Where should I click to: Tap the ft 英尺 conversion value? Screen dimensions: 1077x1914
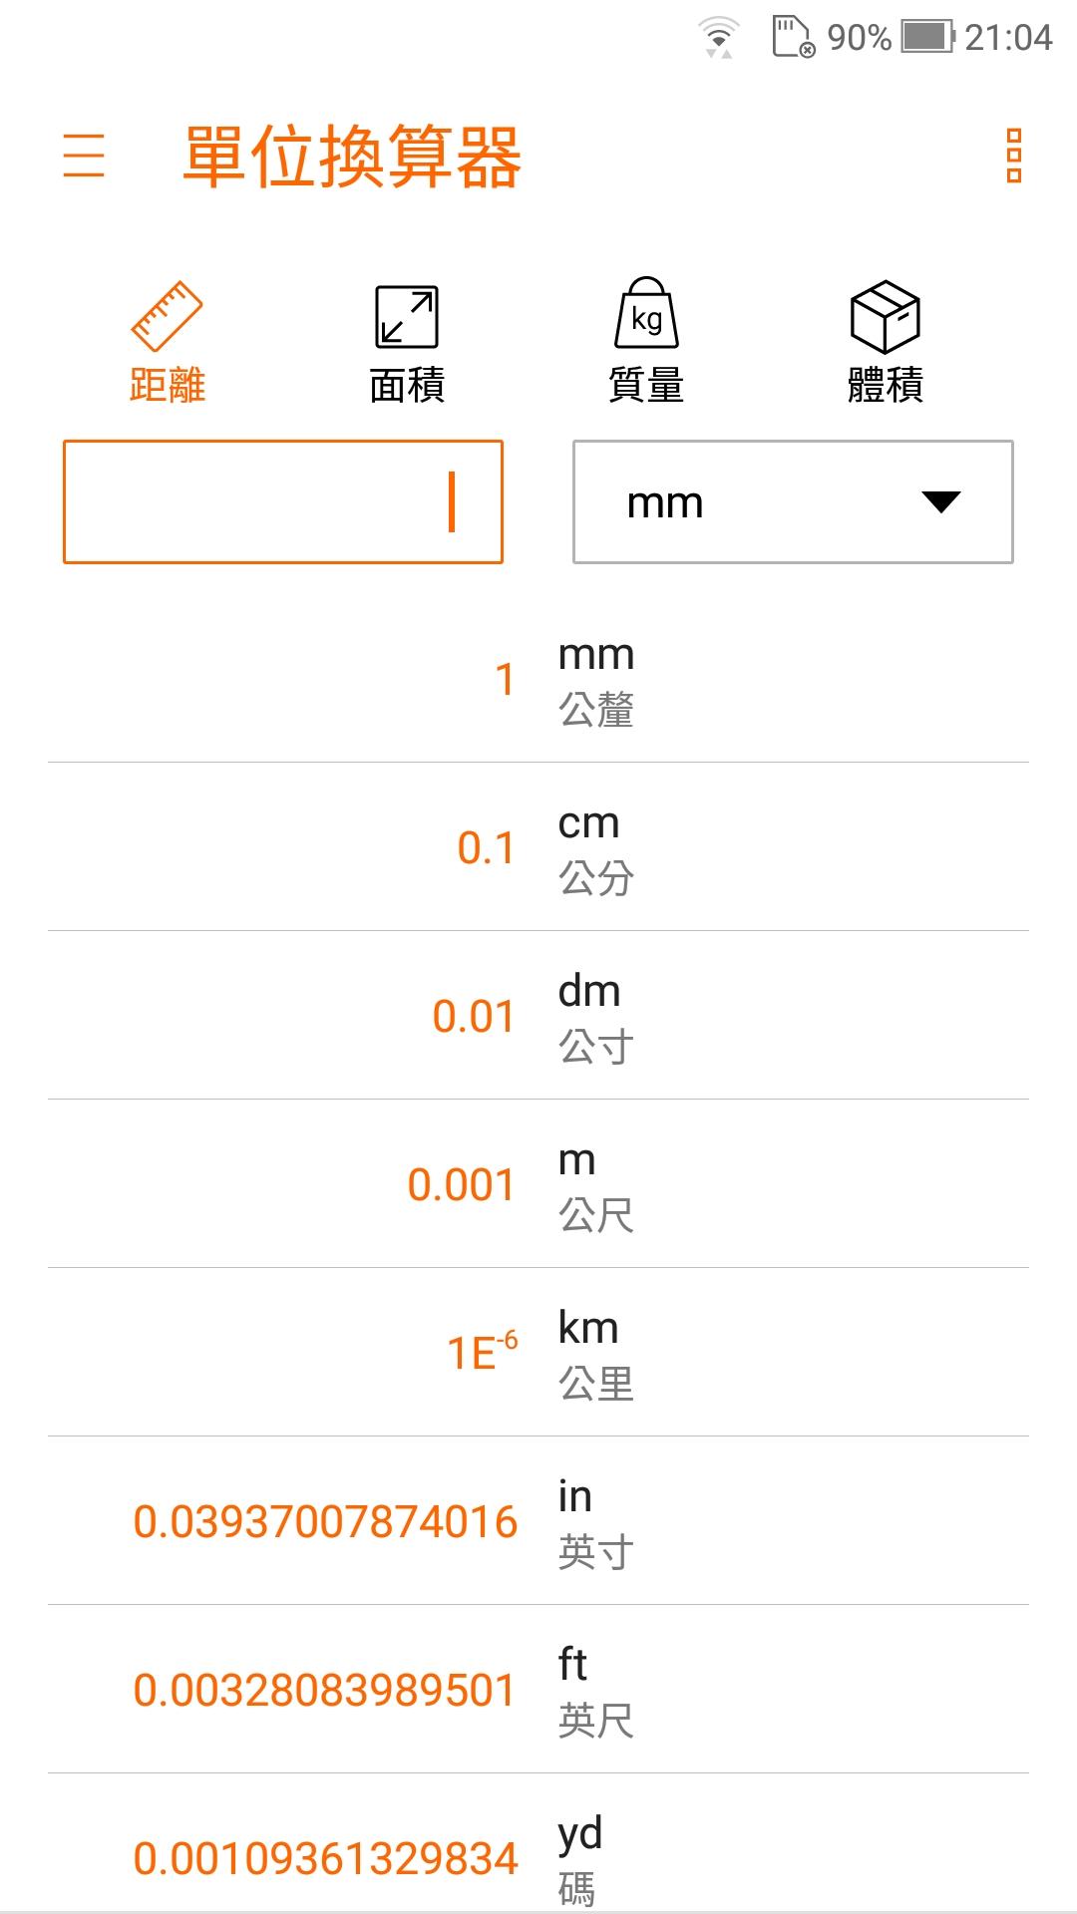[x=325, y=1690]
